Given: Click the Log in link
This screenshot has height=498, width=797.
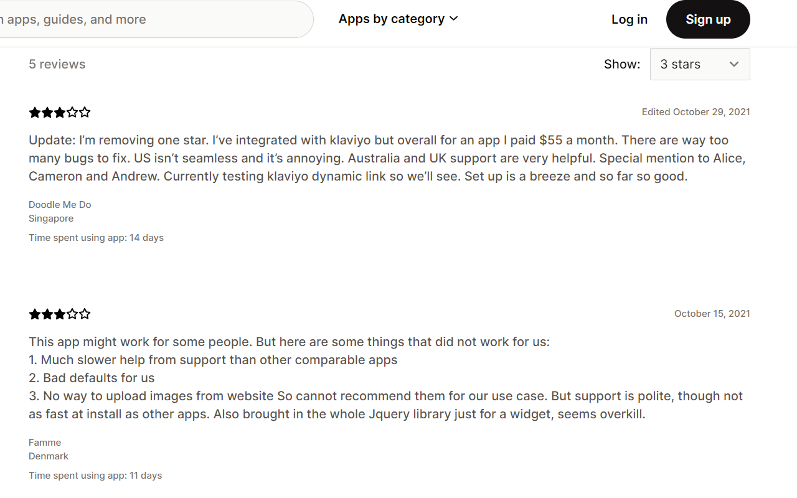Looking at the screenshot, I should (x=630, y=19).
